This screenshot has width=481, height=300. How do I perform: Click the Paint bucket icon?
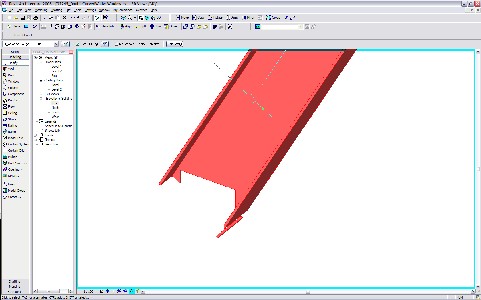click(x=77, y=27)
